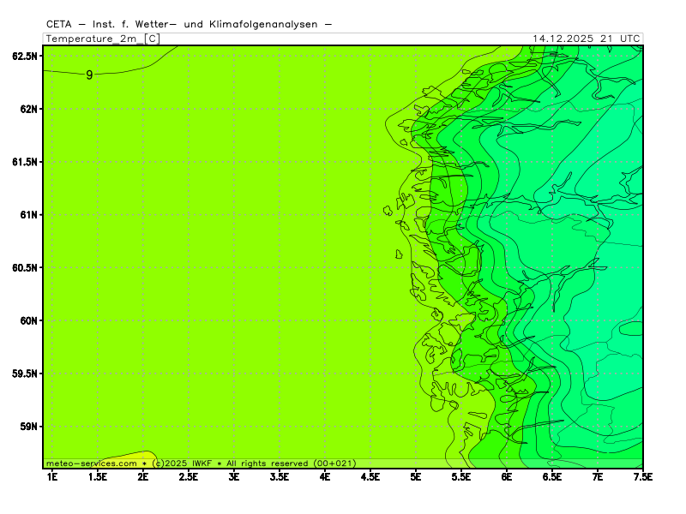Click the 5.5E longitude label

(460, 476)
